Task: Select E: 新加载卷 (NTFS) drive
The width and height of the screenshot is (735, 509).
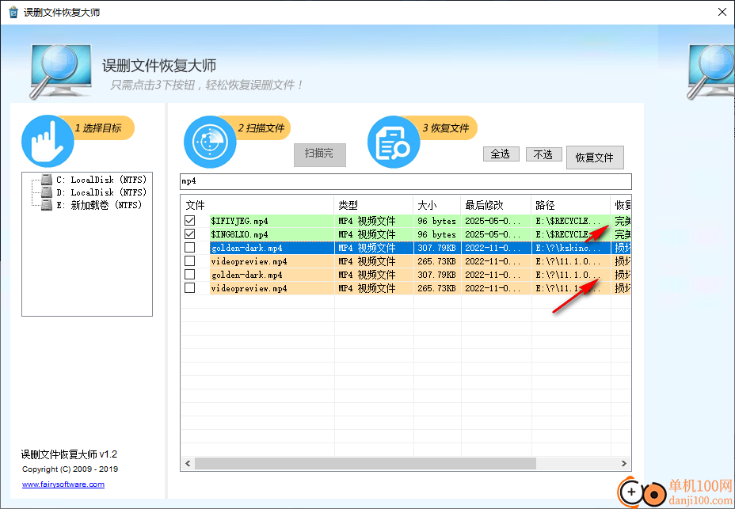Action: coord(99,205)
